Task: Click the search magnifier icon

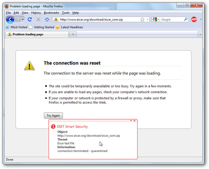Action: point(186,19)
